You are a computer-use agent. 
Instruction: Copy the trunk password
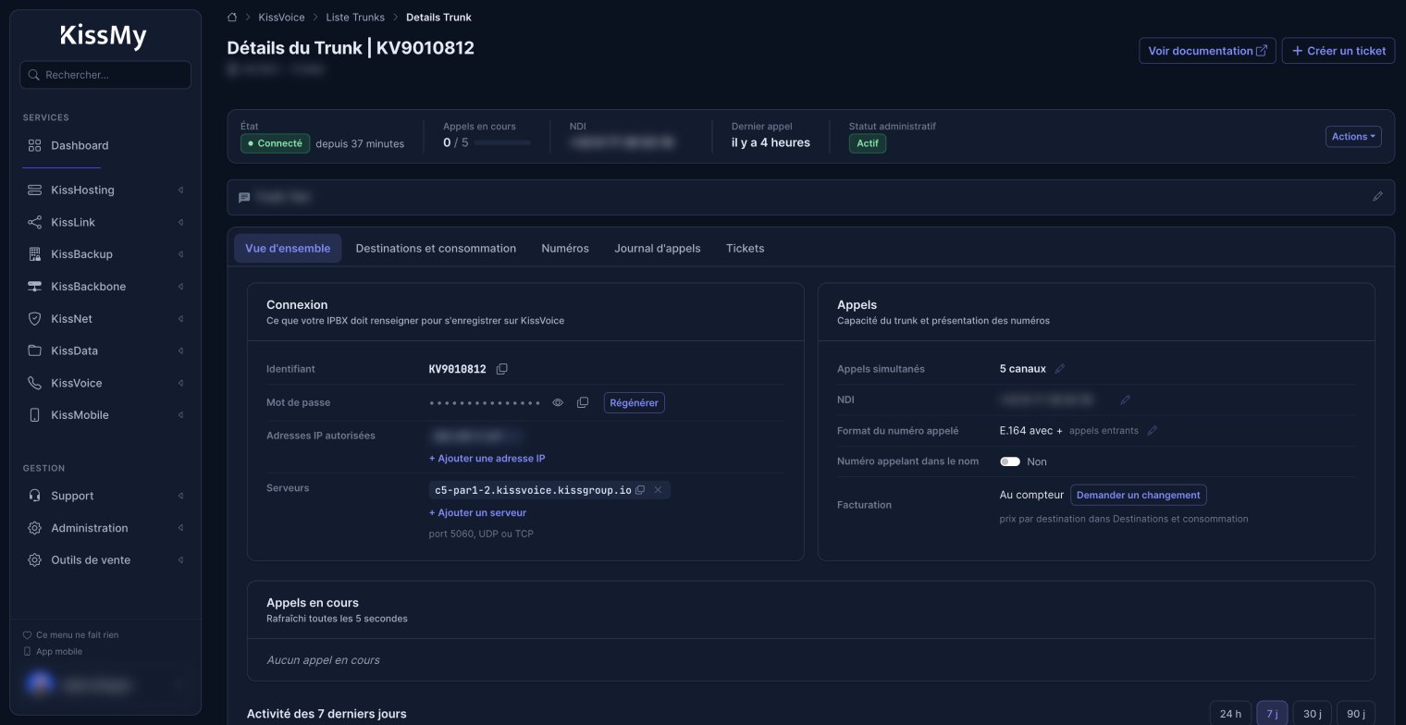click(583, 403)
